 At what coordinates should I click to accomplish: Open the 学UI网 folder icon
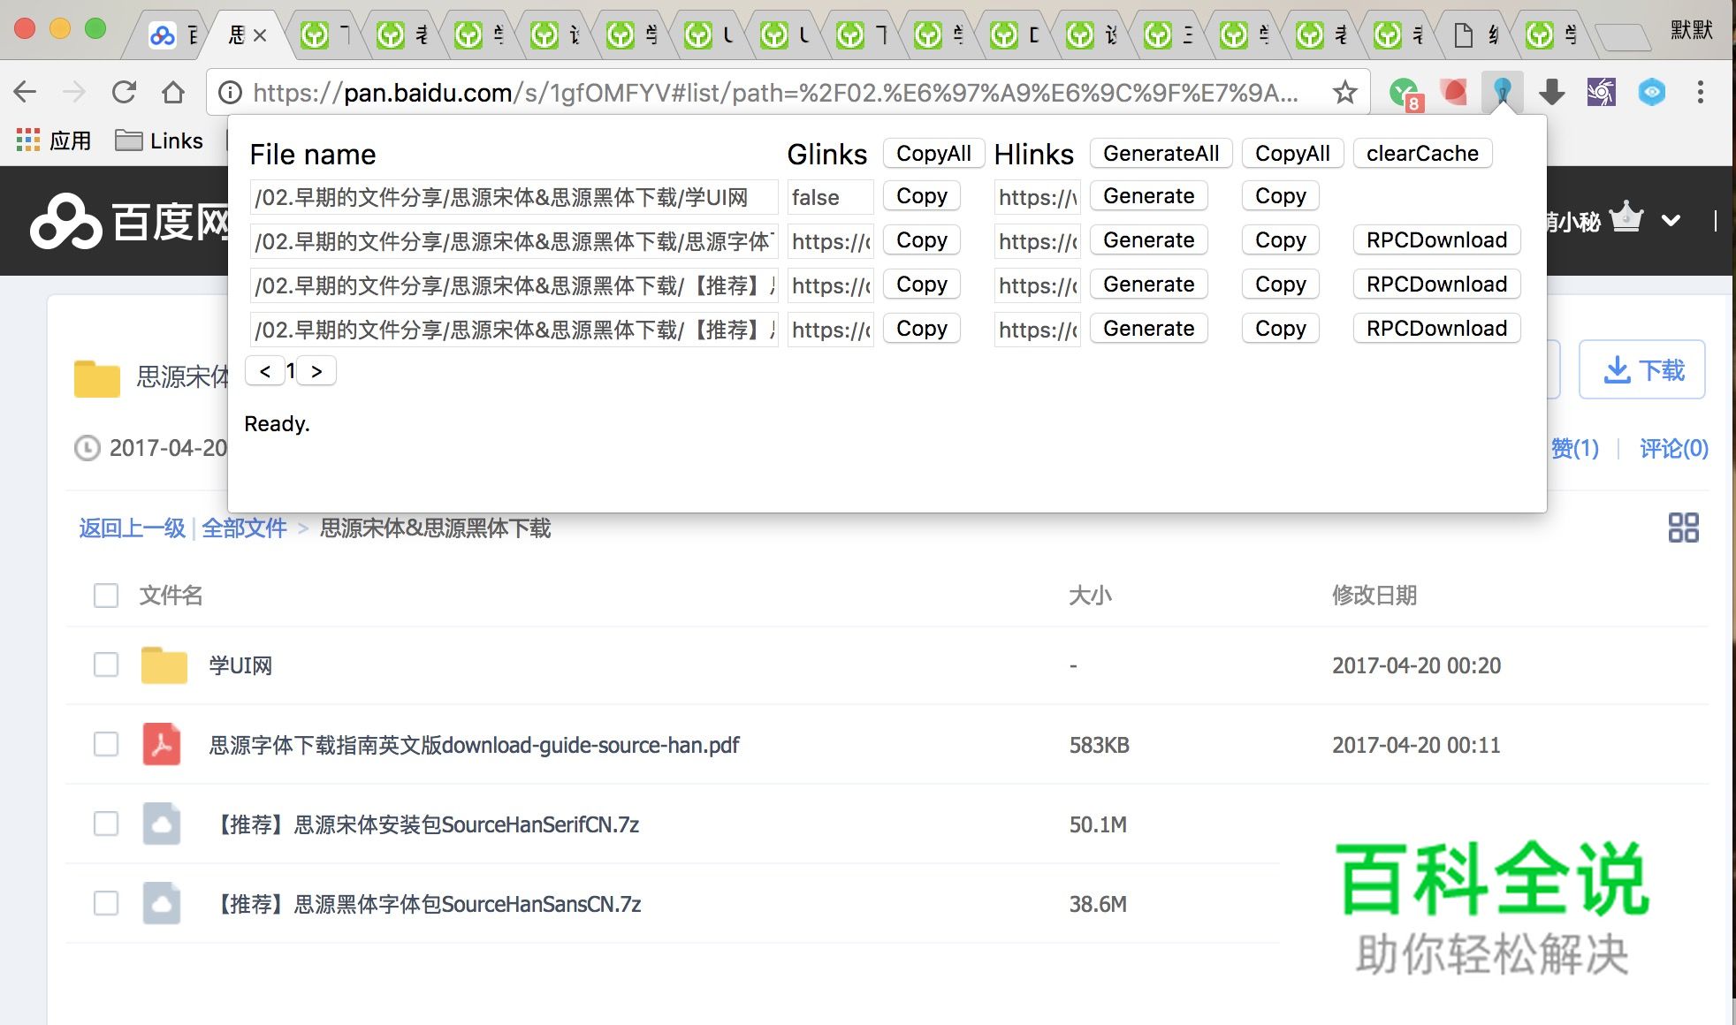click(164, 665)
